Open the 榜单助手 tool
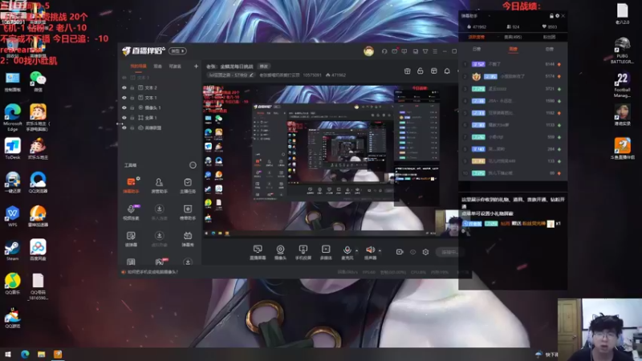 [188, 212]
